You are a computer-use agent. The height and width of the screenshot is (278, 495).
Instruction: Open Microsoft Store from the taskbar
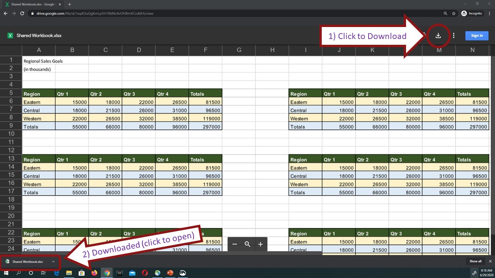[x=82, y=273]
